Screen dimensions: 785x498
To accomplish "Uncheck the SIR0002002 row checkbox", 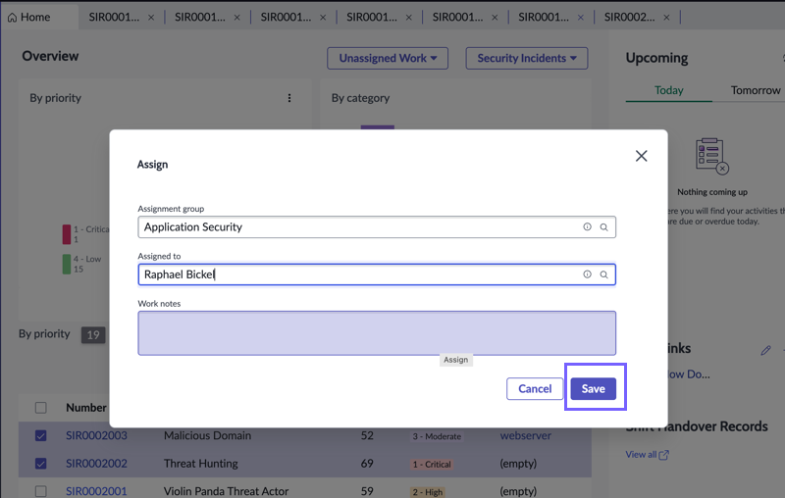I will 41,464.
